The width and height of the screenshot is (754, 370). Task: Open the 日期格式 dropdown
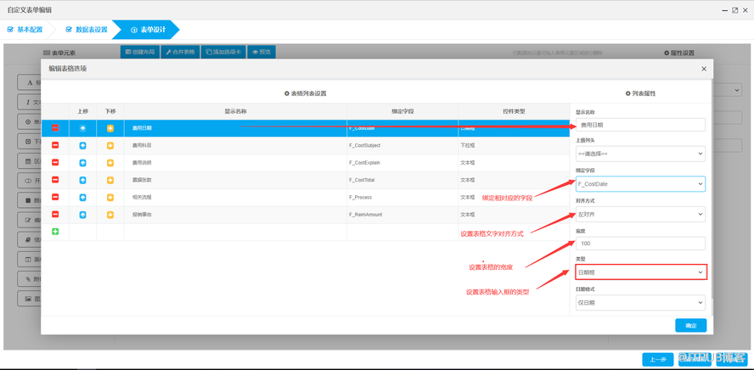(640, 302)
